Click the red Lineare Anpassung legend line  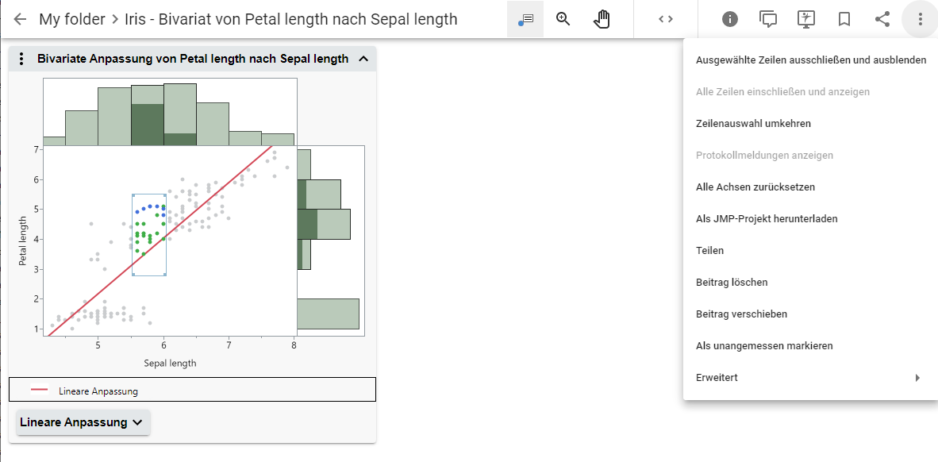pyautogui.click(x=40, y=390)
